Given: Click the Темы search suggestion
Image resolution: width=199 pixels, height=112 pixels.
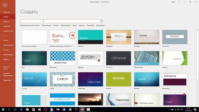Looking at the screenshot, I should coord(75,26).
